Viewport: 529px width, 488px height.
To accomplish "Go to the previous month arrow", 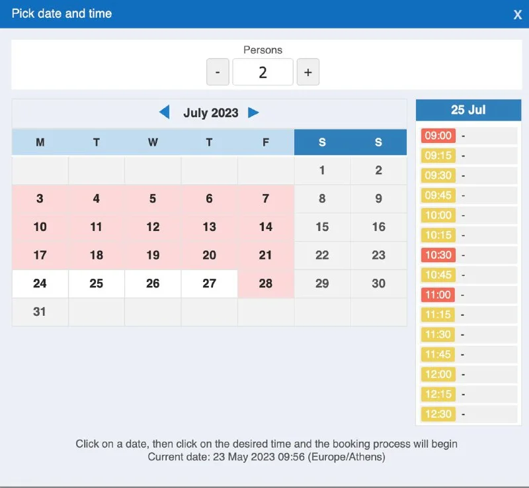I will coord(165,113).
